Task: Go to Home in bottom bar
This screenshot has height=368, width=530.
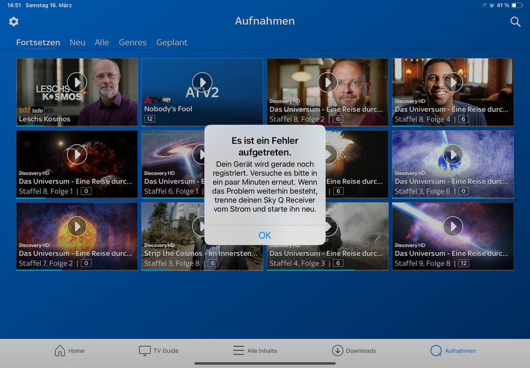Action: pyautogui.click(x=69, y=351)
